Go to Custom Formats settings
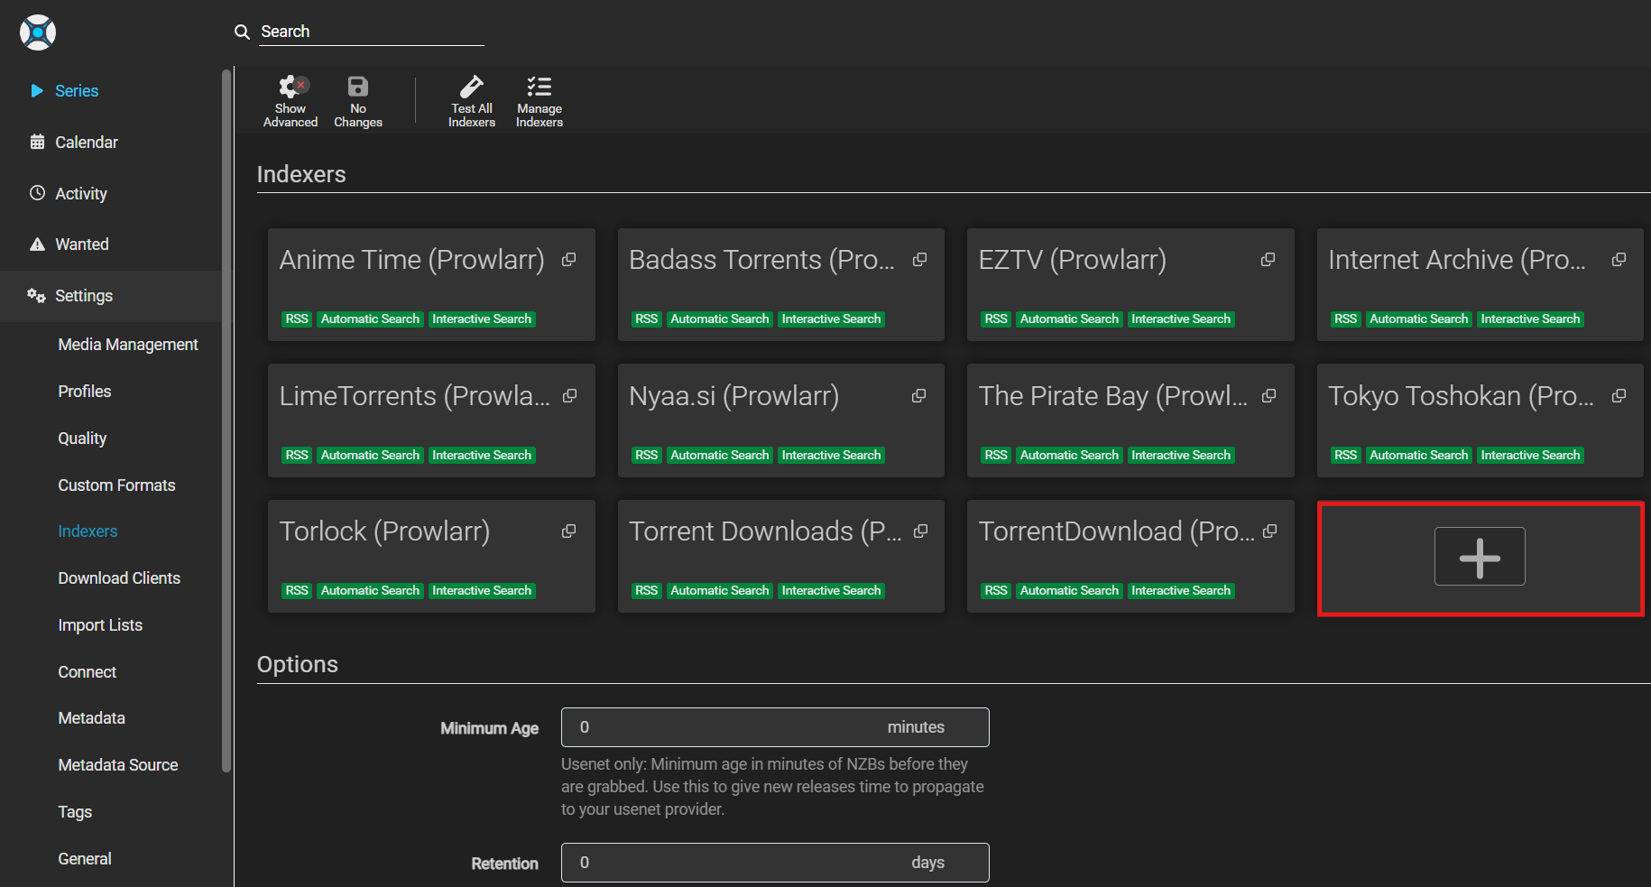Image resolution: width=1651 pixels, height=887 pixels. click(116, 485)
